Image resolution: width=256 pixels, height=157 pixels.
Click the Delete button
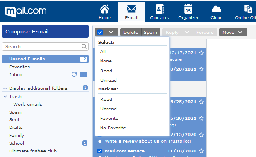pyautogui.click(x=131, y=32)
